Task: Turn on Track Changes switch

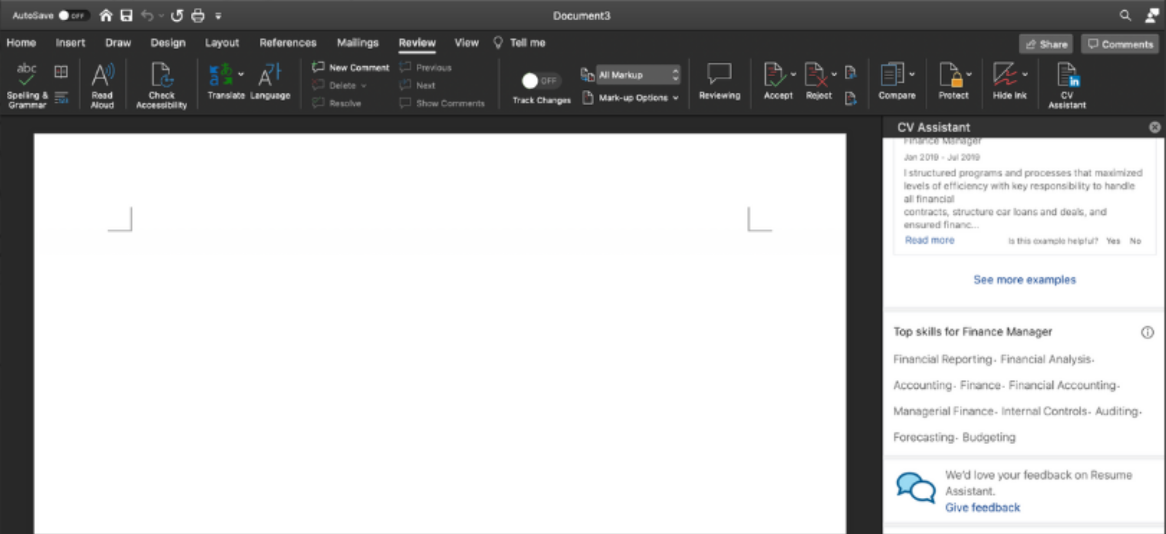Action: point(540,81)
